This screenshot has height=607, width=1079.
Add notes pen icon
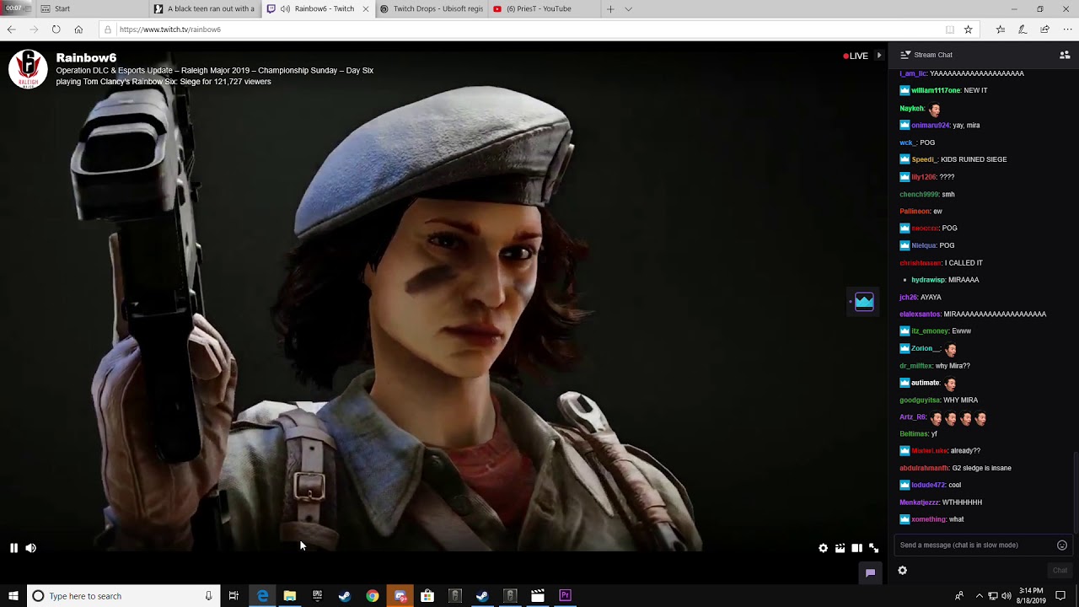1023,30
